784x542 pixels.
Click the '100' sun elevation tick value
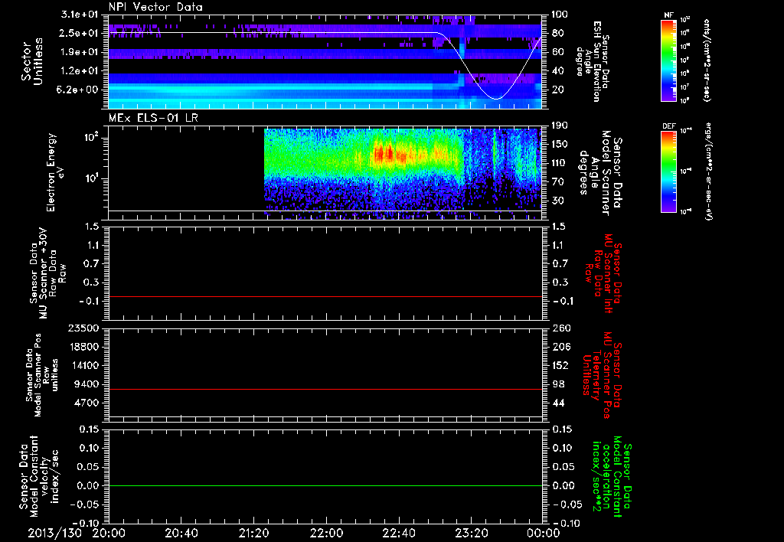[560, 15]
